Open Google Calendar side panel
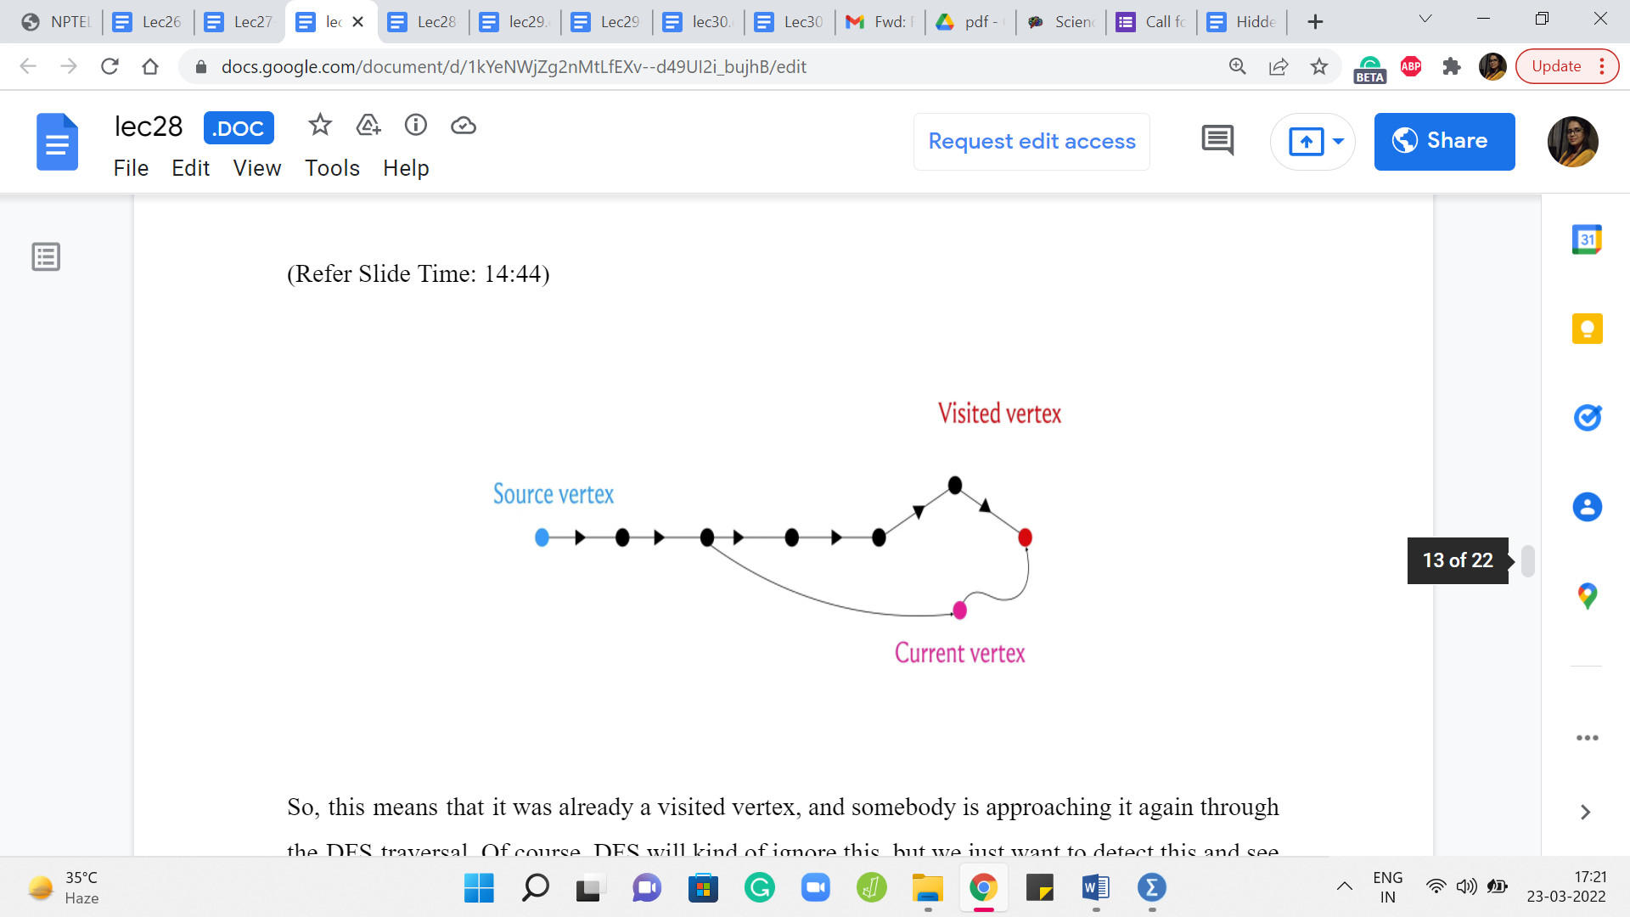 1587,239
